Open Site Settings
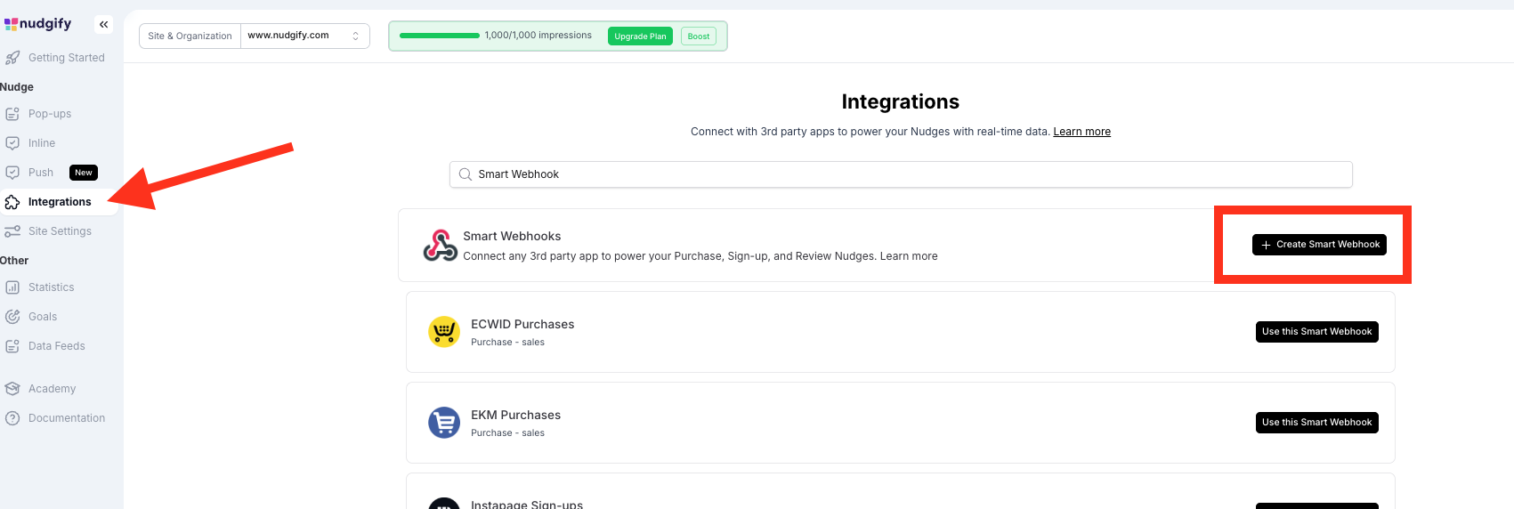1514x509 pixels. pyautogui.click(x=59, y=231)
